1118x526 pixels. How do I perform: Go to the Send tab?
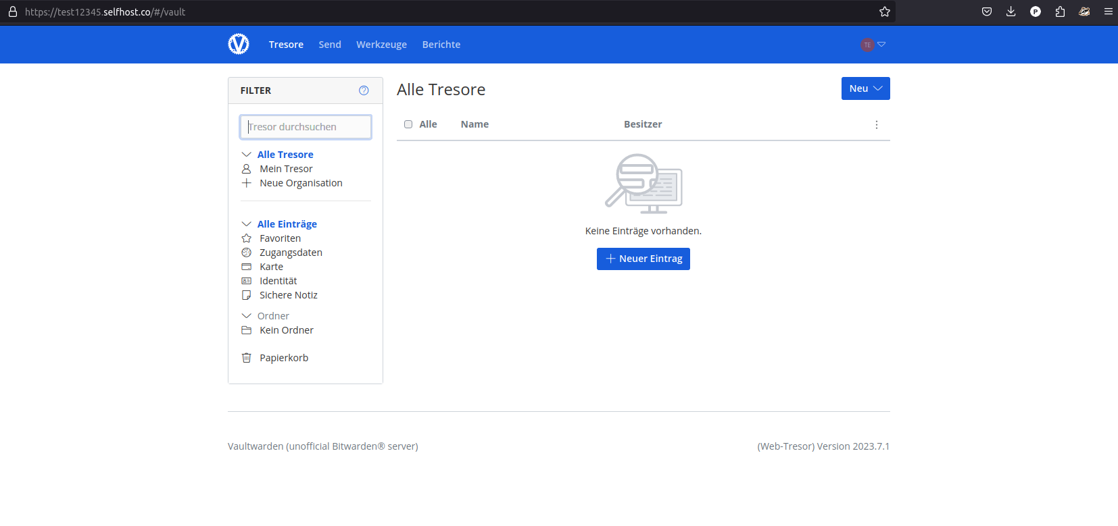point(330,45)
